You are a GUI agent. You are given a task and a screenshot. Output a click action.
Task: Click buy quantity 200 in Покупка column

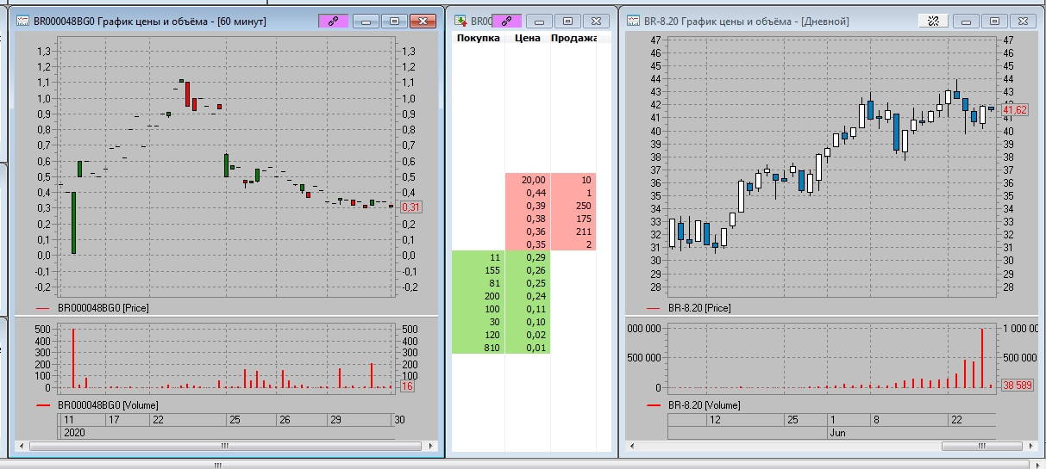click(479, 296)
